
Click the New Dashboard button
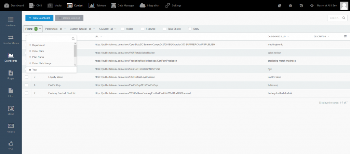click(39, 18)
